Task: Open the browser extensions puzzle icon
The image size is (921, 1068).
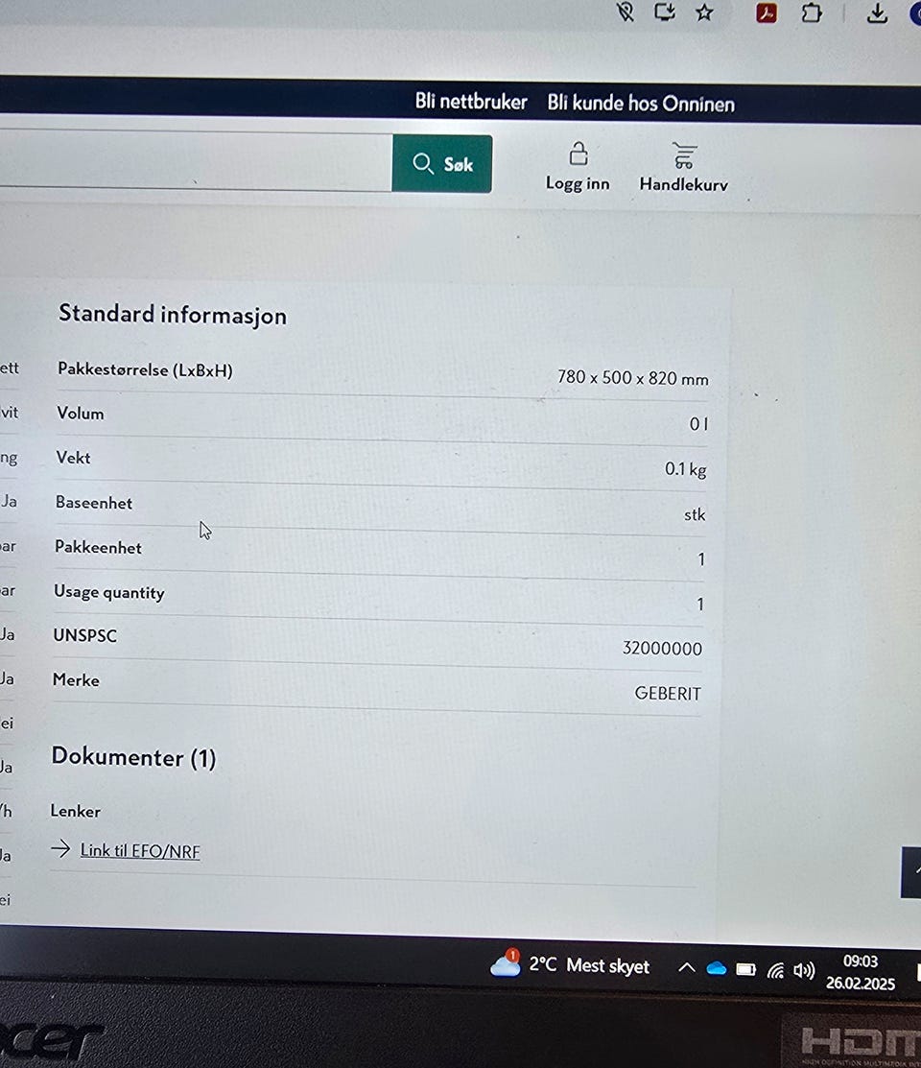Action: pyautogui.click(x=812, y=13)
